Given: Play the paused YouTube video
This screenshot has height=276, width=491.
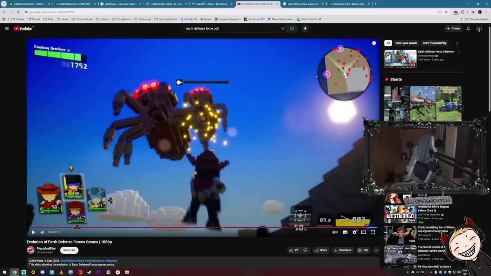Looking at the screenshot, I should click(33, 232).
